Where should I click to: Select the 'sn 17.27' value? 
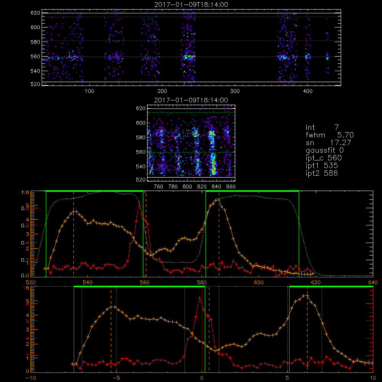[x=328, y=142]
